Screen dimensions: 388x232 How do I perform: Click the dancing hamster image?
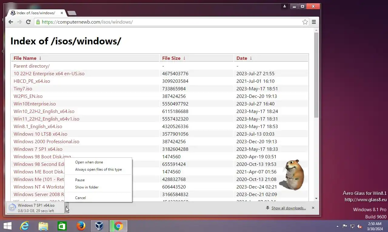coord(292,175)
